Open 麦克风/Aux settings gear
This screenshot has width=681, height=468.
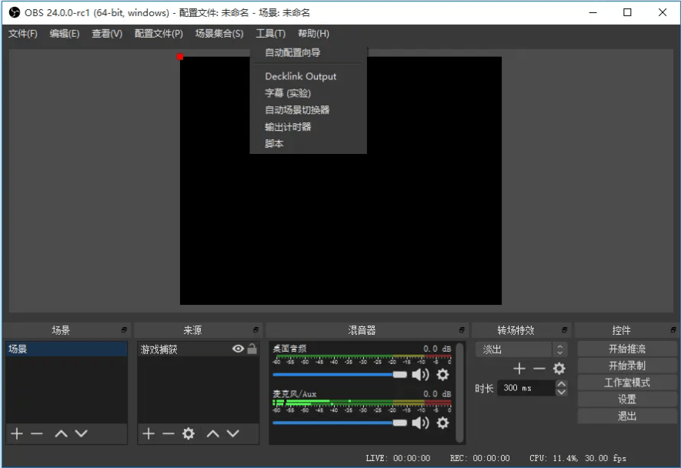pos(441,421)
